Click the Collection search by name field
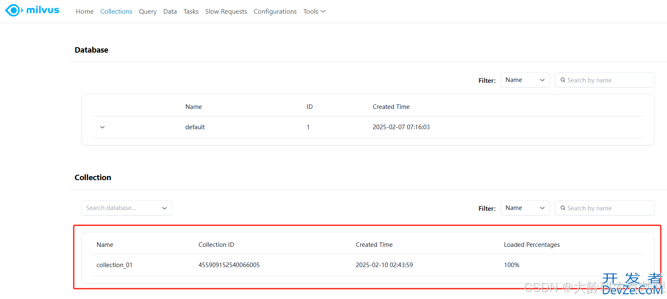 pyautogui.click(x=608, y=208)
